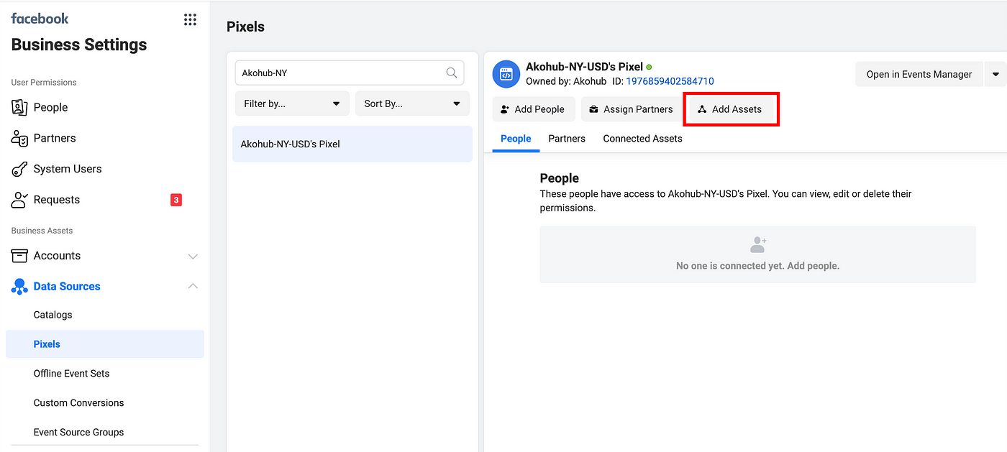Open arrow menu beside Open in Events Manager
Viewport: 1007px width, 452px height.
tap(995, 74)
